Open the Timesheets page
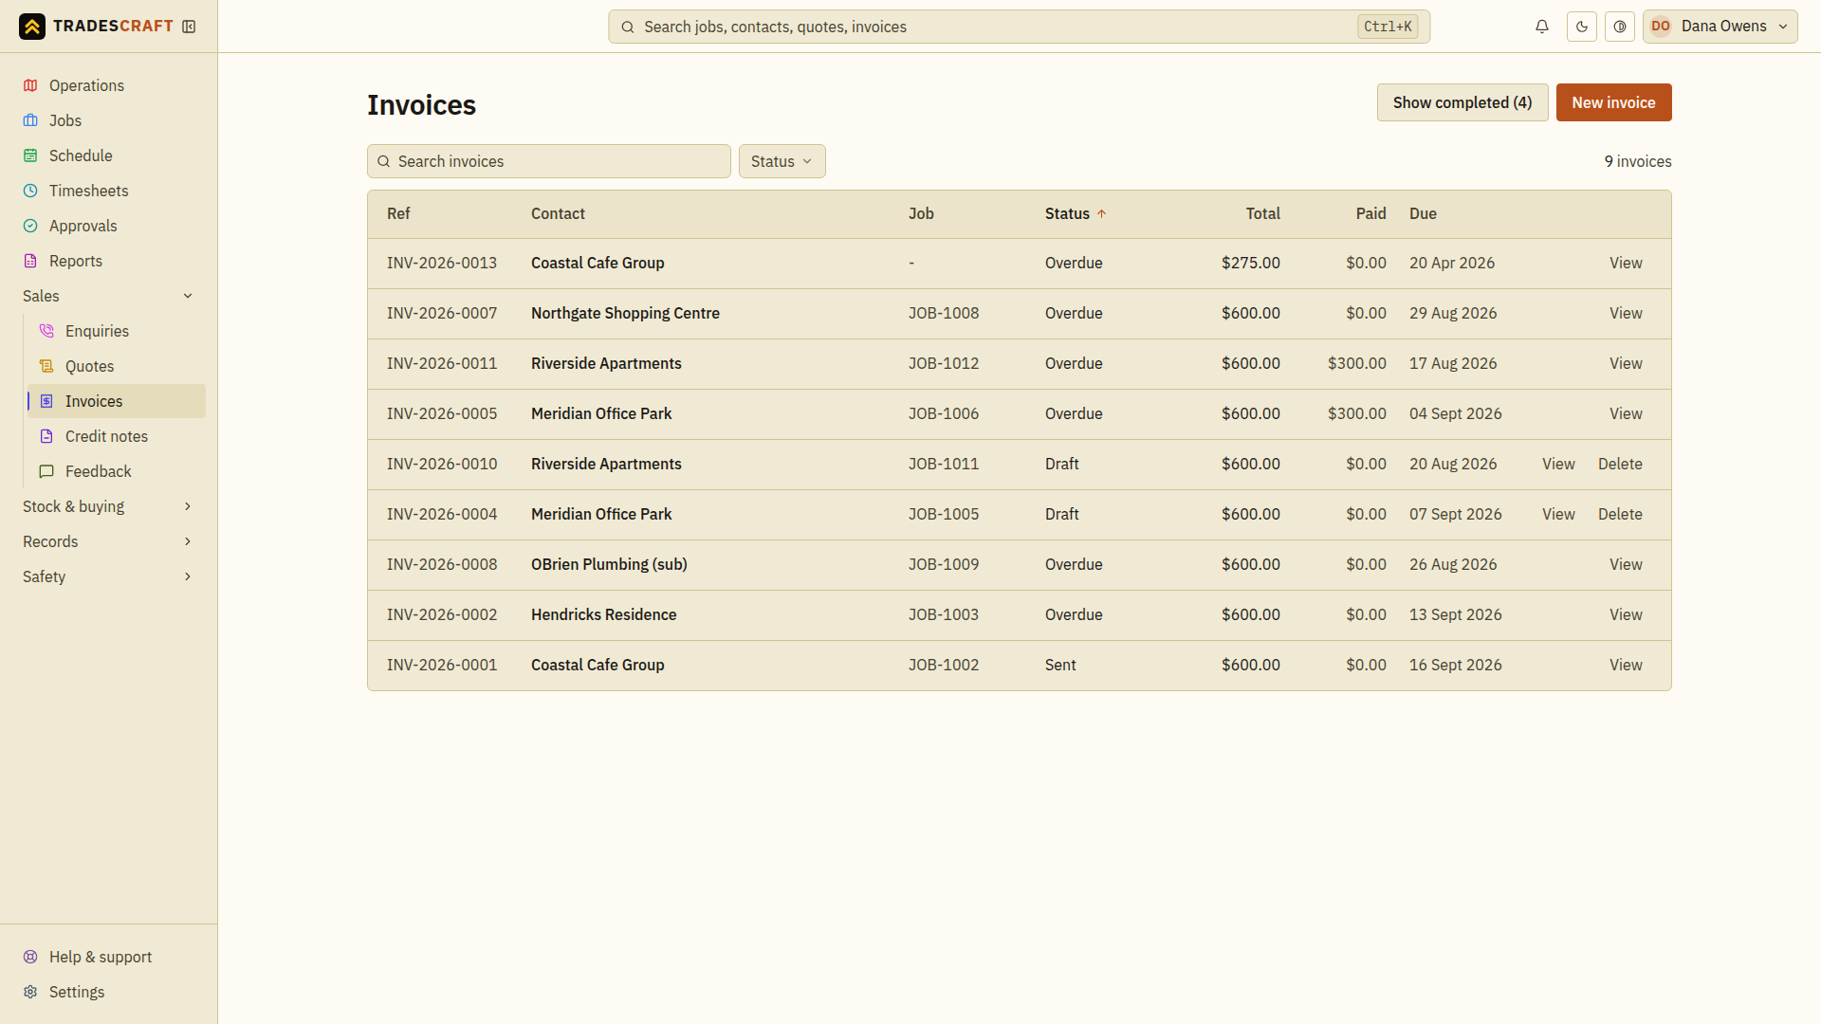This screenshot has width=1821, height=1024. pos(109,191)
